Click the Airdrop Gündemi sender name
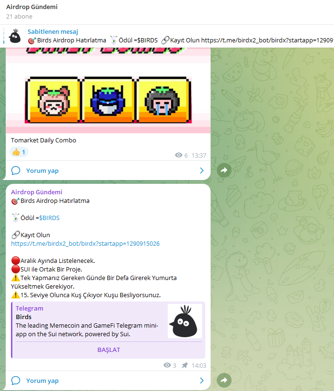This screenshot has width=334, height=391. pos(37,192)
